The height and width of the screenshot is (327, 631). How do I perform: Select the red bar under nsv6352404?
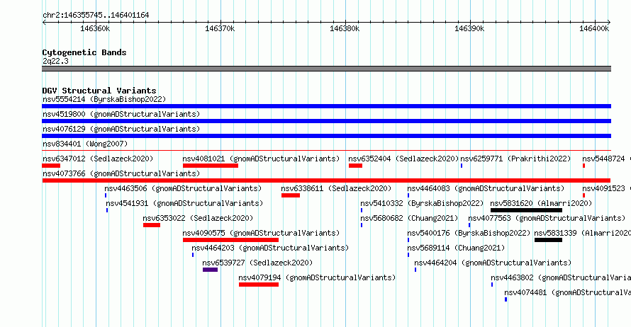(x=355, y=166)
